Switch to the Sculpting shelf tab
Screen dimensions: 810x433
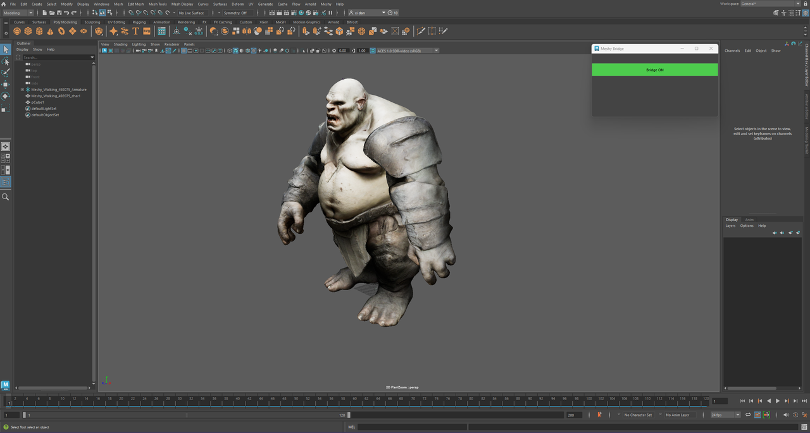92,22
